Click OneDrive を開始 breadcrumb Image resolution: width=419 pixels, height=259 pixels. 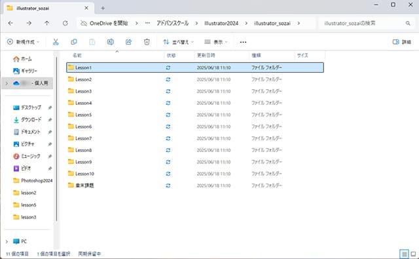[x=104, y=24]
